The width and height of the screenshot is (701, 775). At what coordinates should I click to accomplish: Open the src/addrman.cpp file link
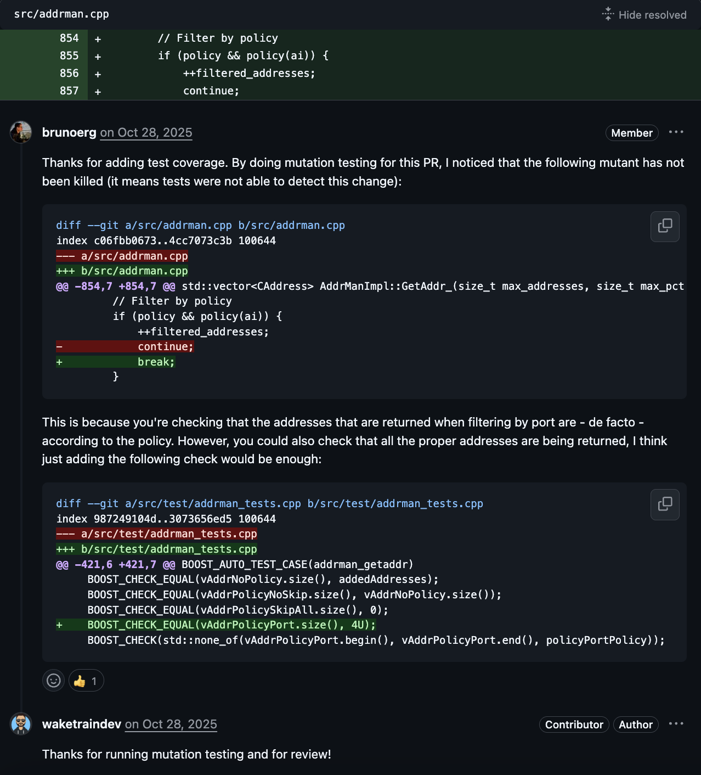pos(61,14)
